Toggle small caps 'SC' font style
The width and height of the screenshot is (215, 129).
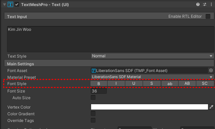point(205,83)
